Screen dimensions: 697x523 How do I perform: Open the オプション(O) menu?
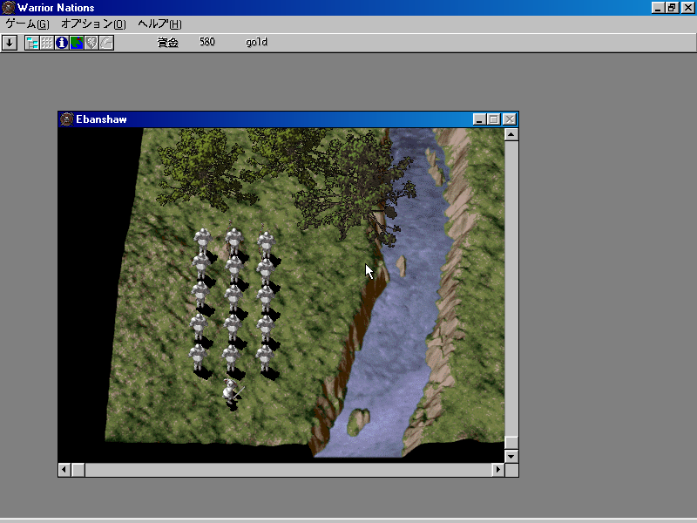pyautogui.click(x=93, y=24)
